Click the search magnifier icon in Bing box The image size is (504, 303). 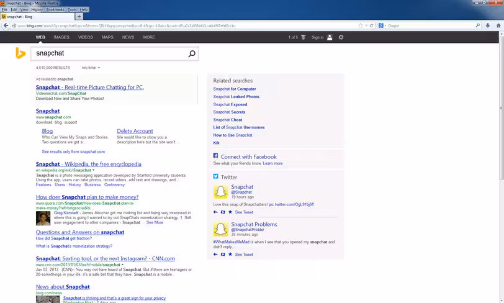point(192,54)
